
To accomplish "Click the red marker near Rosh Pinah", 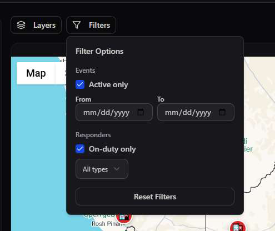I will click(124, 218).
